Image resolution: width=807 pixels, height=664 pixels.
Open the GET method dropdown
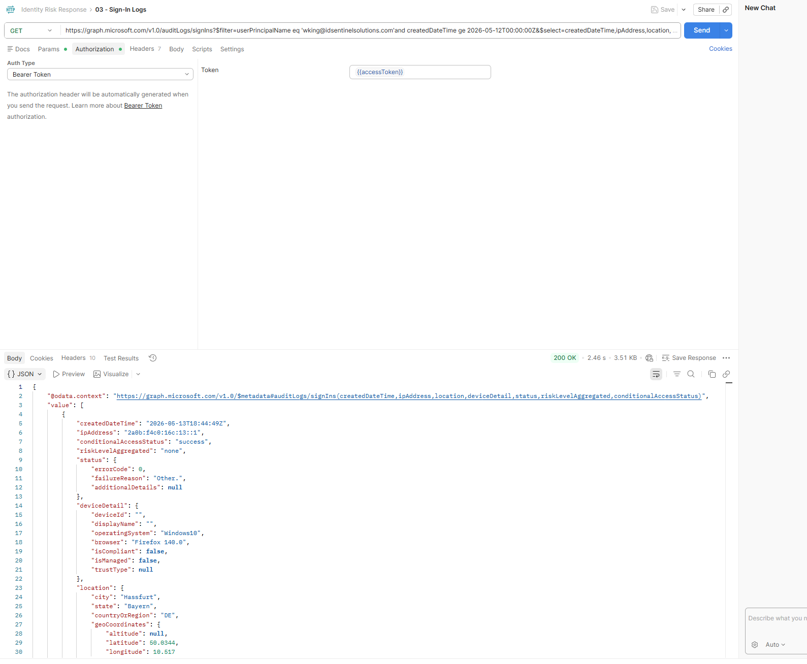tap(31, 30)
